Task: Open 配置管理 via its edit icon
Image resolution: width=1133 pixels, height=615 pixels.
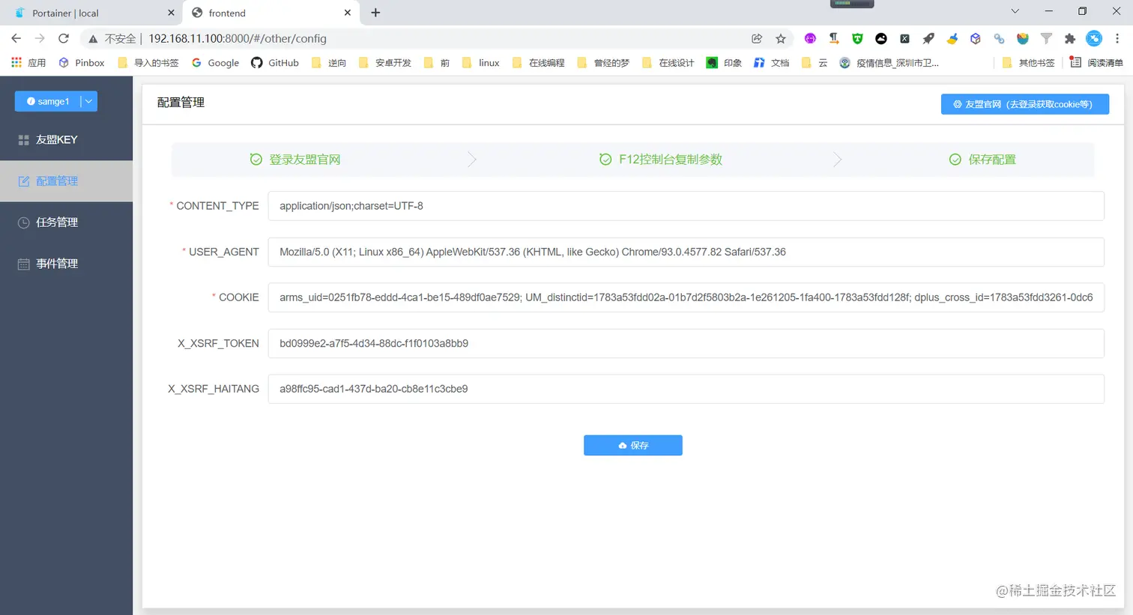Action: (24, 181)
